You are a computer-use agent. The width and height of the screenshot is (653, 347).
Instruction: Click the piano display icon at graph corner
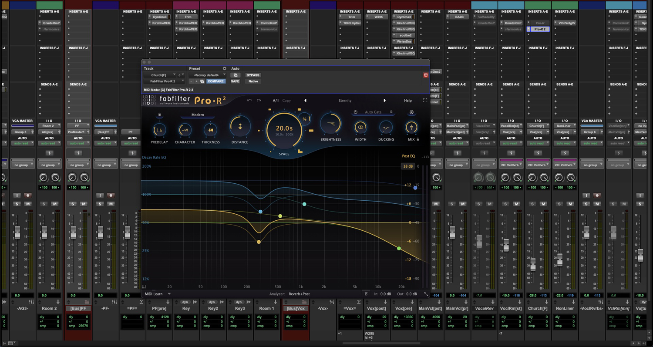click(x=144, y=286)
